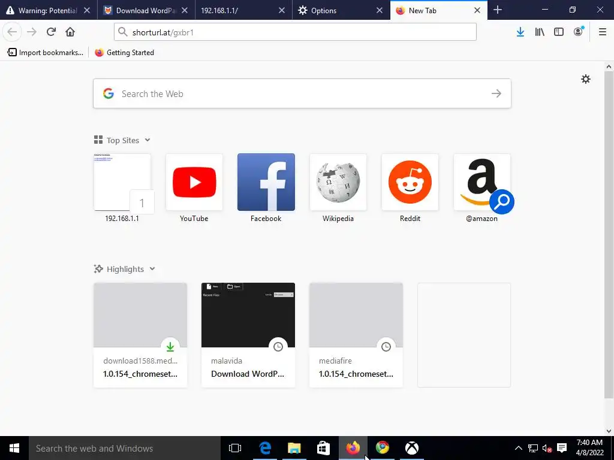Click the Google logo in search box

pyautogui.click(x=109, y=93)
